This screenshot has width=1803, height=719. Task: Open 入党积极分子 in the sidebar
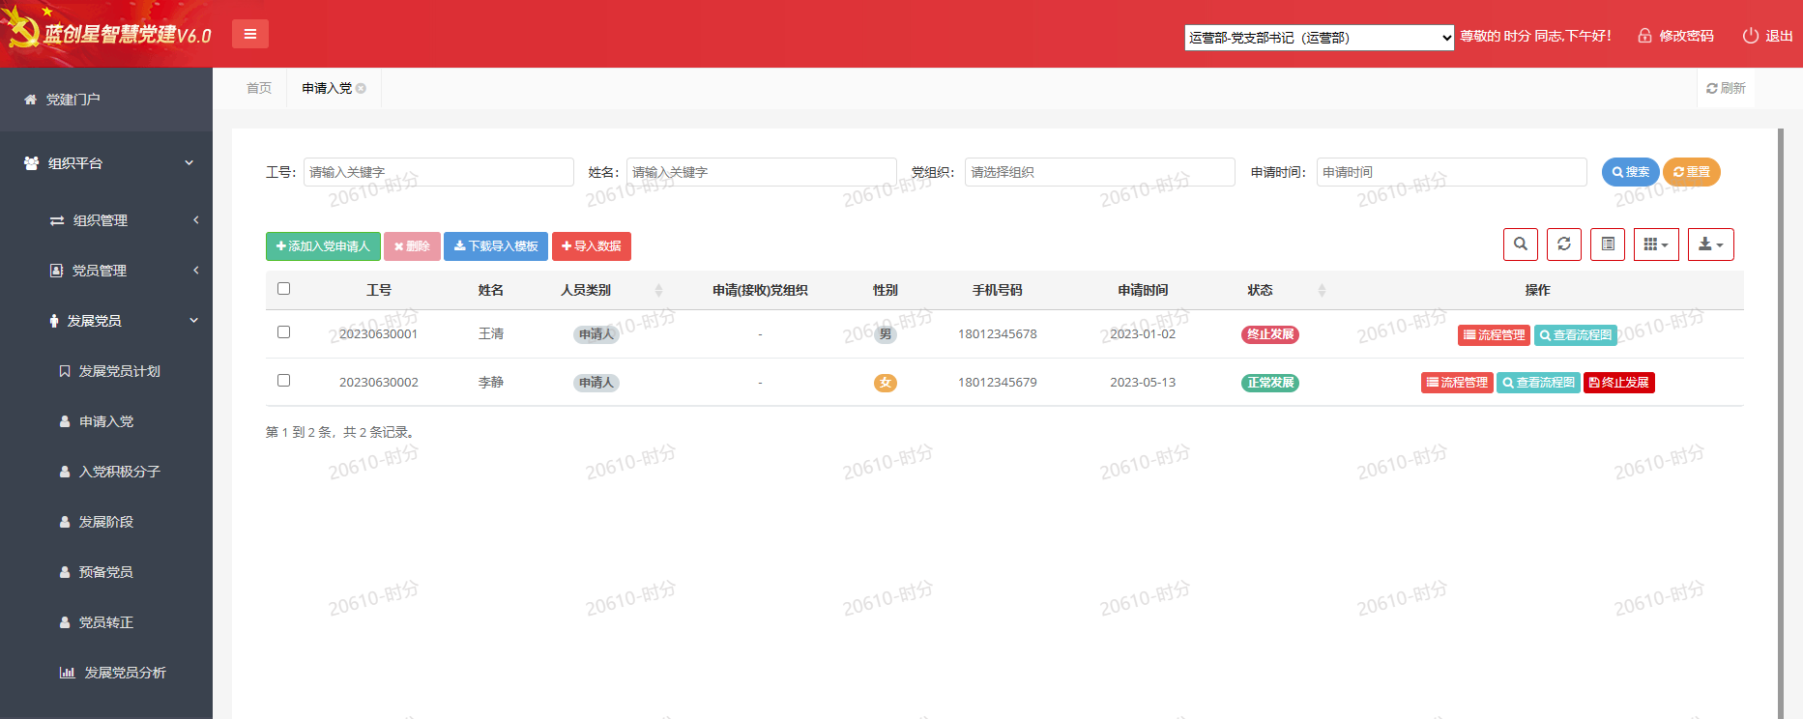pos(119,472)
